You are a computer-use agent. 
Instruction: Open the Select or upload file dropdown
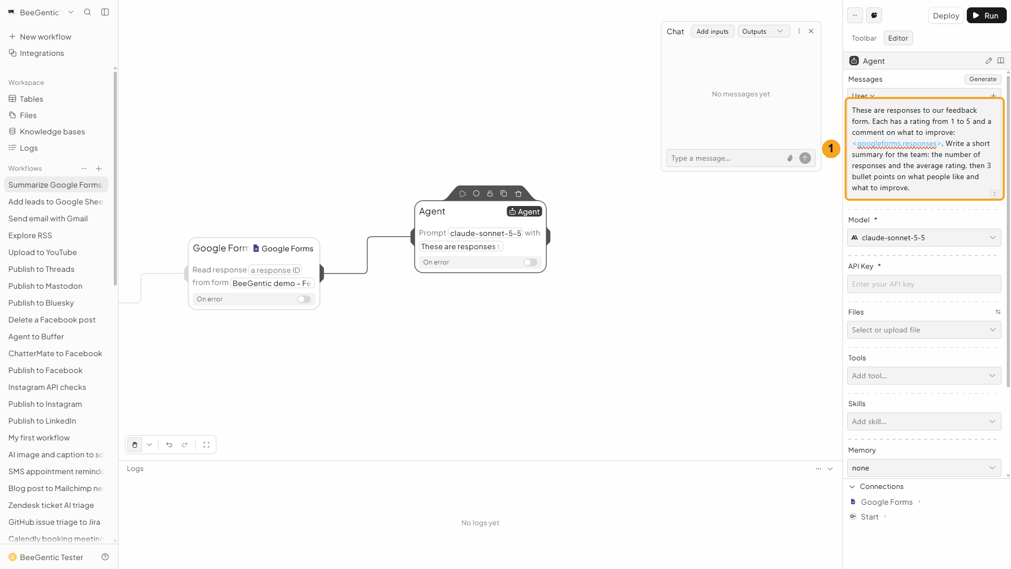tap(924, 330)
